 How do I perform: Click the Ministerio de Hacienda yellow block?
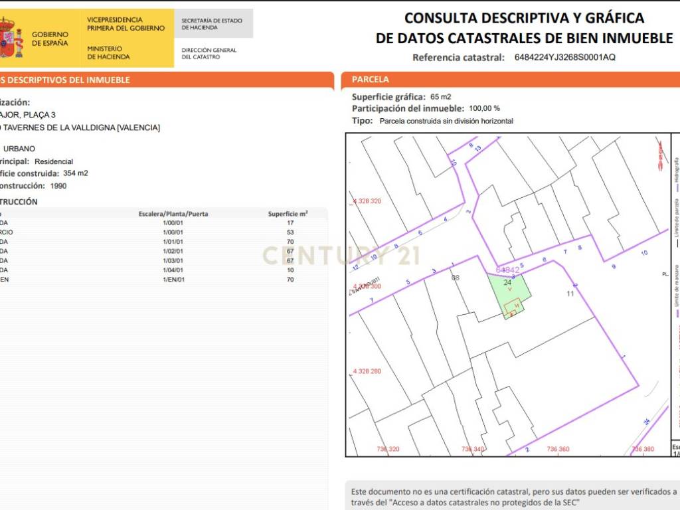tap(126, 52)
